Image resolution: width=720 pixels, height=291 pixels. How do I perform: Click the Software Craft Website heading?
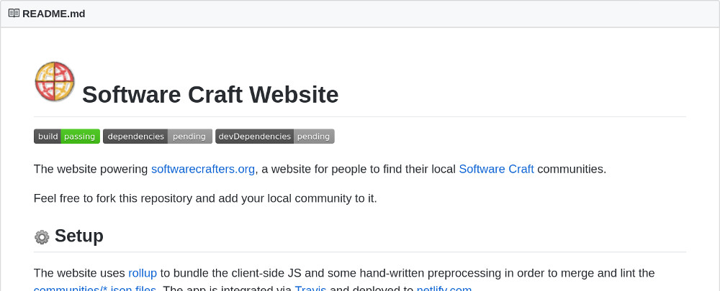pyautogui.click(x=210, y=95)
